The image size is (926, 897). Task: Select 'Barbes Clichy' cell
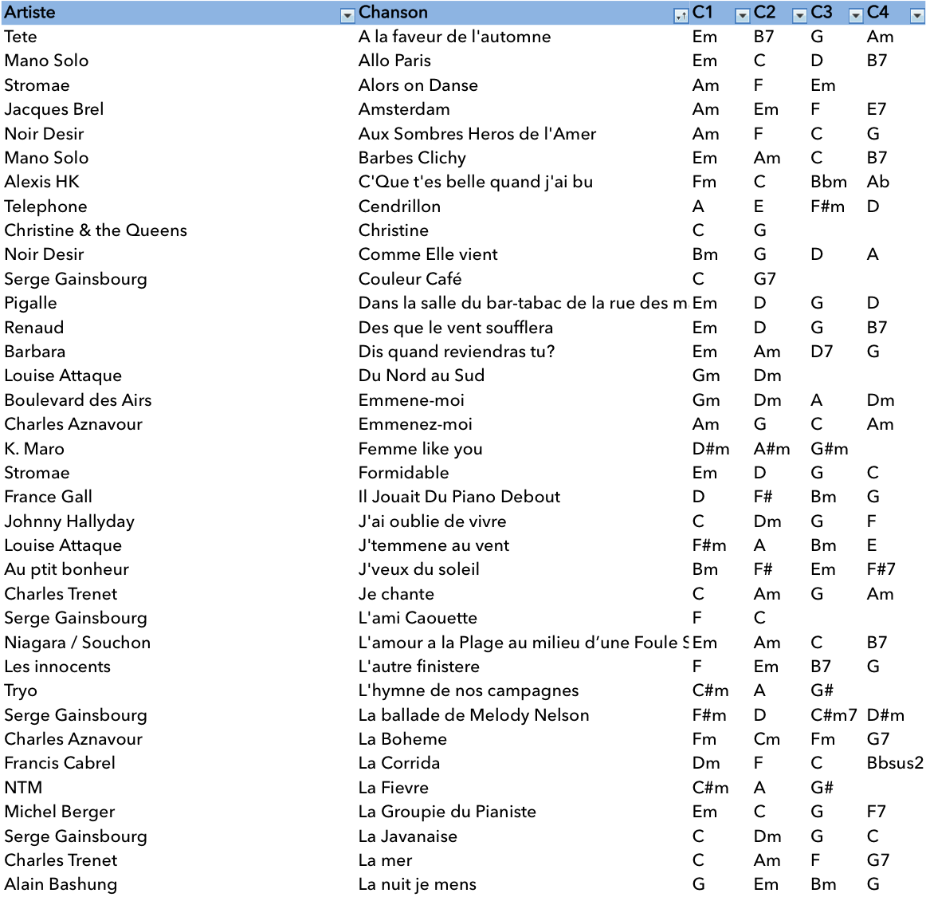pos(412,158)
